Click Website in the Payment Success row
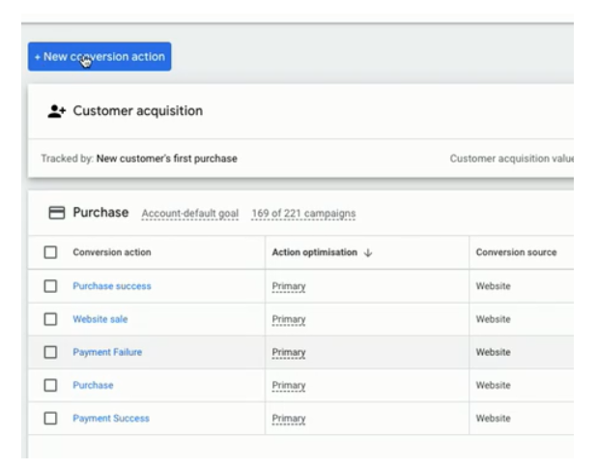 [493, 419]
